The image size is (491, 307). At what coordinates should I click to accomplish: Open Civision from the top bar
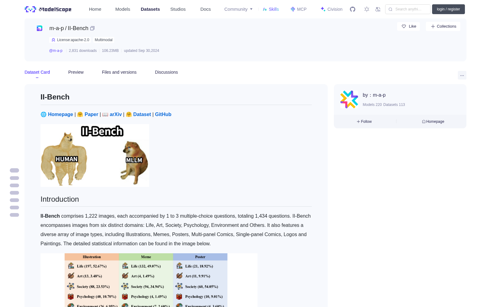click(x=331, y=9)
